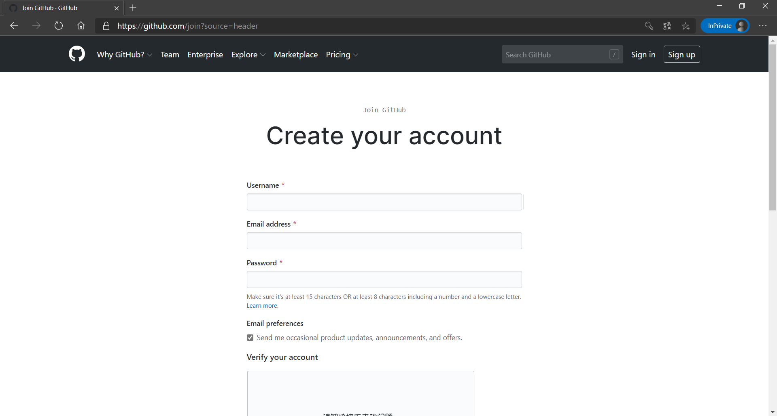The width and height of the screenshot is (777, 416).
Task: Click the Search GitHub box
Action: pyautogui.click(x=562, y=55)
